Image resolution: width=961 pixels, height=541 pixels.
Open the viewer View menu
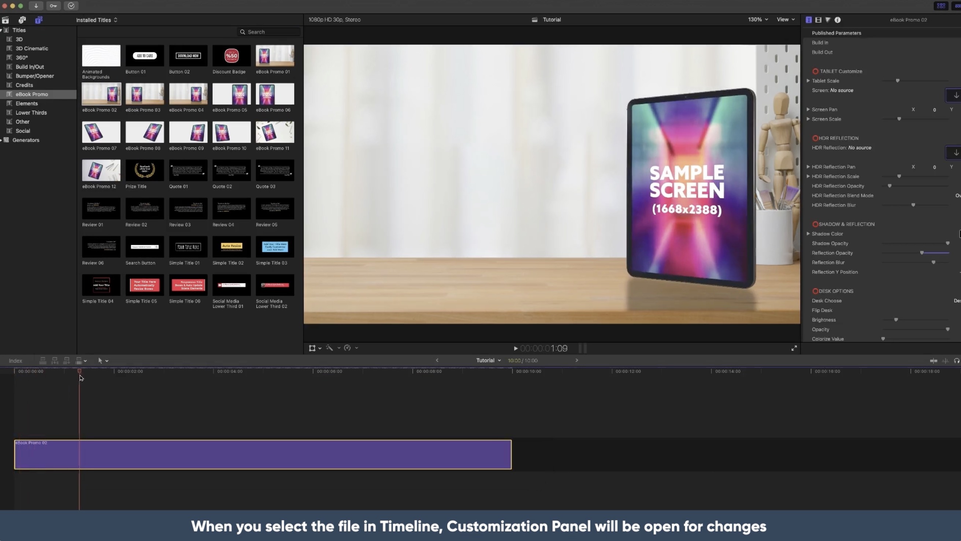(x=785, y=19)
